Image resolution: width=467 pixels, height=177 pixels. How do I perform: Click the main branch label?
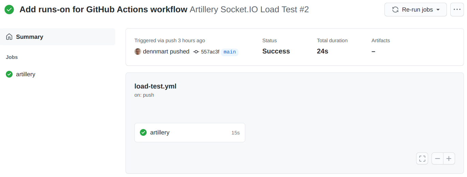[x=230, y=52]
